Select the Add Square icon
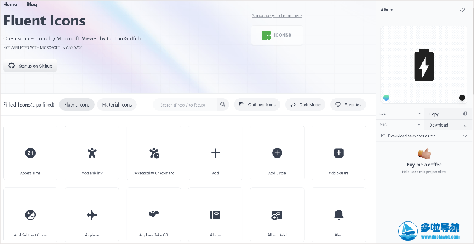This screenshot has height=244, width=474. (338, 153)
